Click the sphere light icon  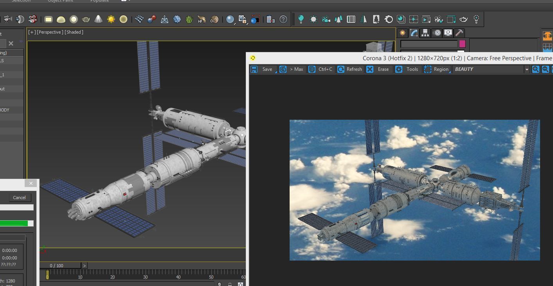pos(73,19)
